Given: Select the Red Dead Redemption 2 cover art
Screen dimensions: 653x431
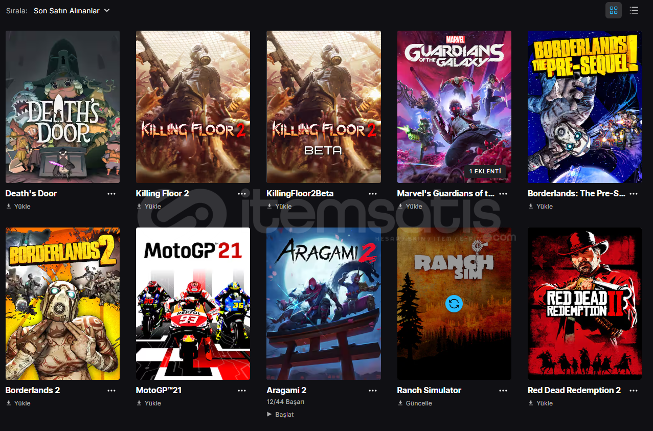Looking at the screenshot, I should [x=584, y=304].
